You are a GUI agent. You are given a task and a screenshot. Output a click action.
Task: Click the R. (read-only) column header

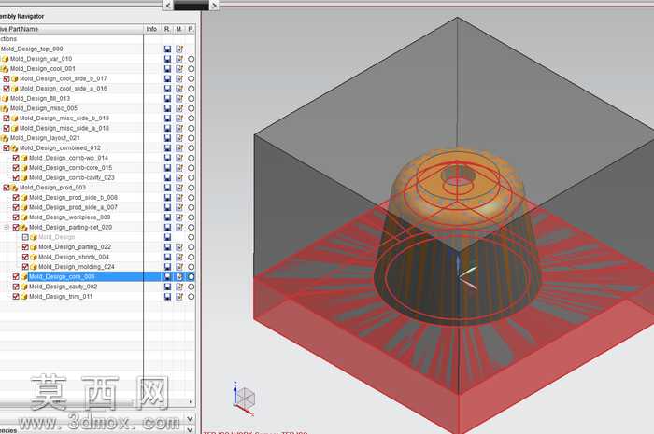point(167,29)
